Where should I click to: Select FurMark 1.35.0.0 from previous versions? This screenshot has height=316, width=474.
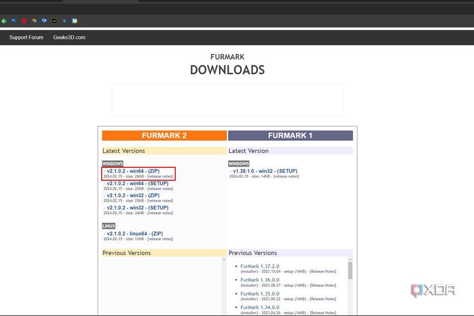pos(260,294)
